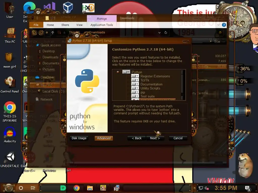Switch to the View ribbon tab
Viewport: 258px width, 193px height.
pyautogui.click(x=79, y=25)
